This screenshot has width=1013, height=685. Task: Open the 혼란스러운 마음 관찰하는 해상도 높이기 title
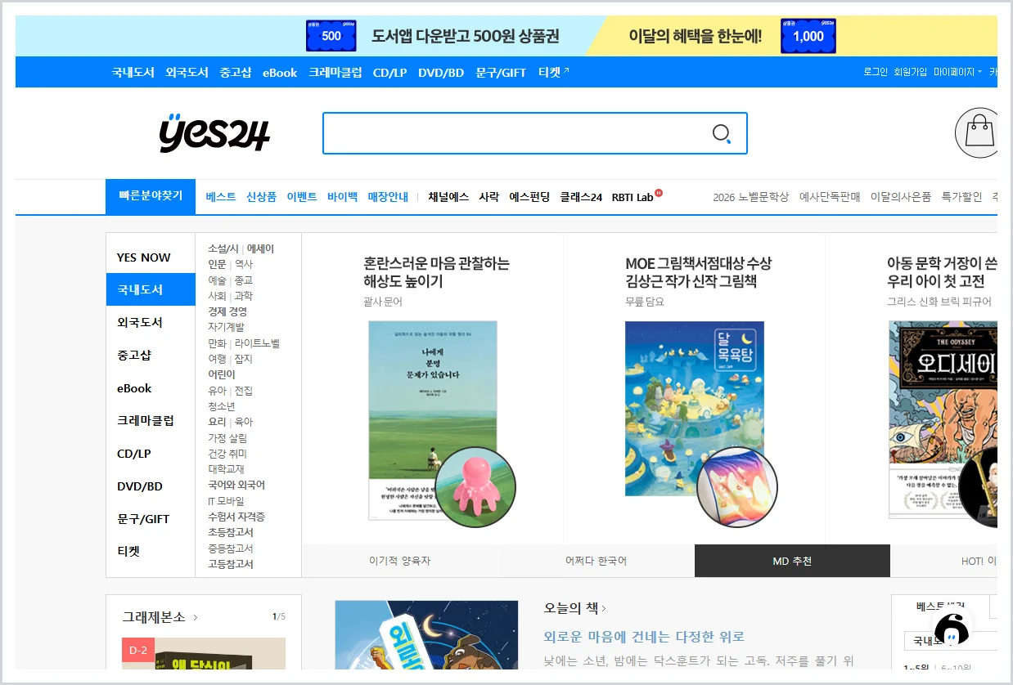click(436, 272)
